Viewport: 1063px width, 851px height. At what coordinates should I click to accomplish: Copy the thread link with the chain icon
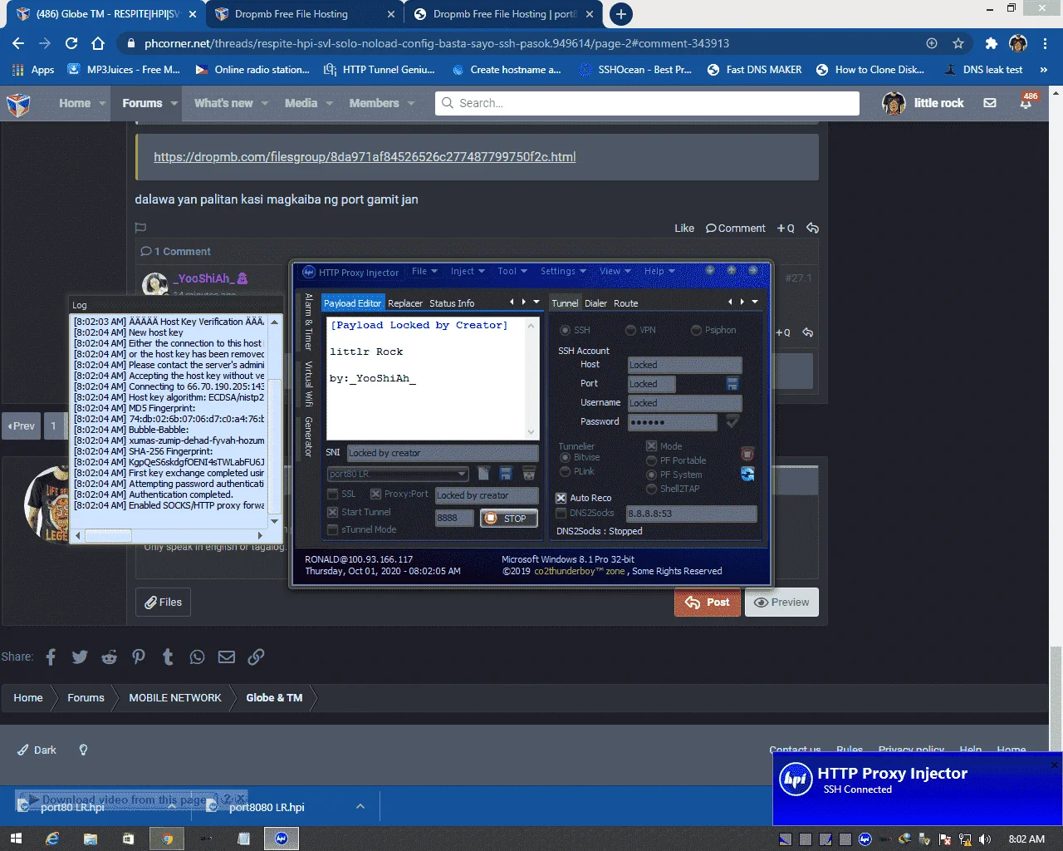(x=256, y=657)
